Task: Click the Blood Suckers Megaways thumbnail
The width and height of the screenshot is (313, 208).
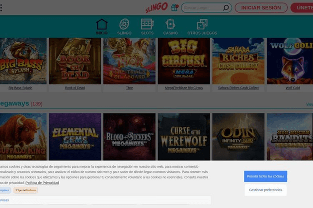Action: tap(129, 137)
